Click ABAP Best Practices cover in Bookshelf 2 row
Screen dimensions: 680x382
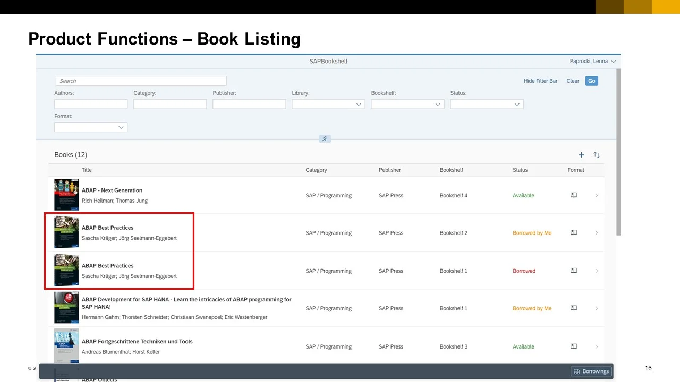point(66,232)
